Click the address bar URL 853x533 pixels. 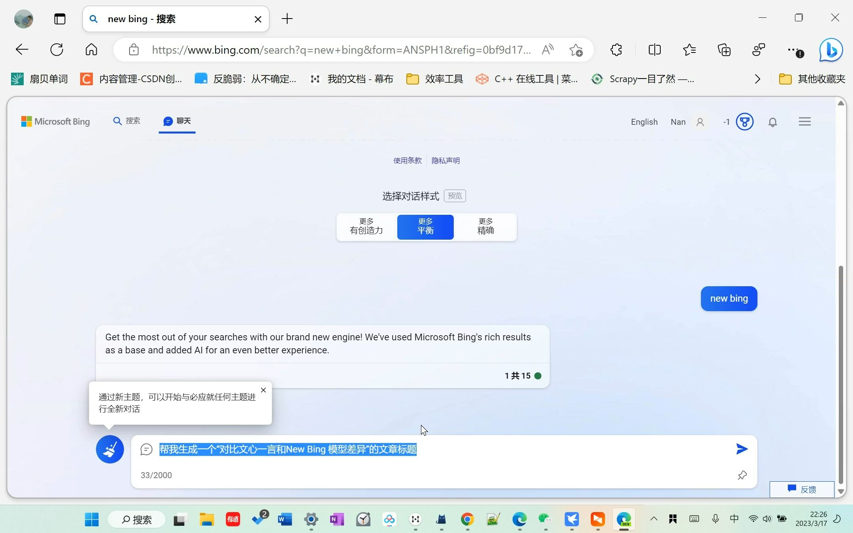[x=342, y=50]
